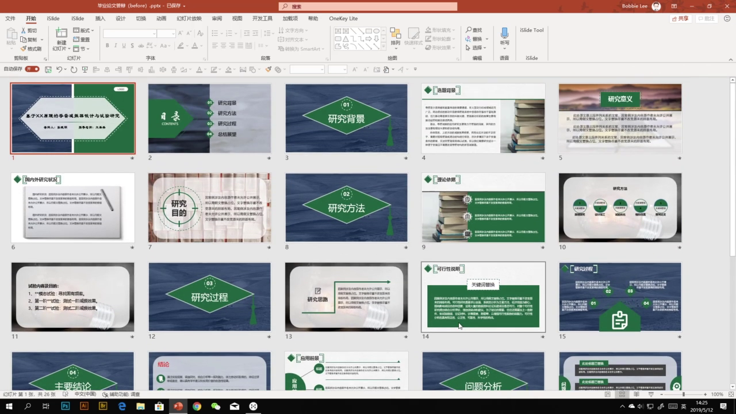Click 中文(中国) language in status bar
The image size is (736, 414).
click(85, 394)
